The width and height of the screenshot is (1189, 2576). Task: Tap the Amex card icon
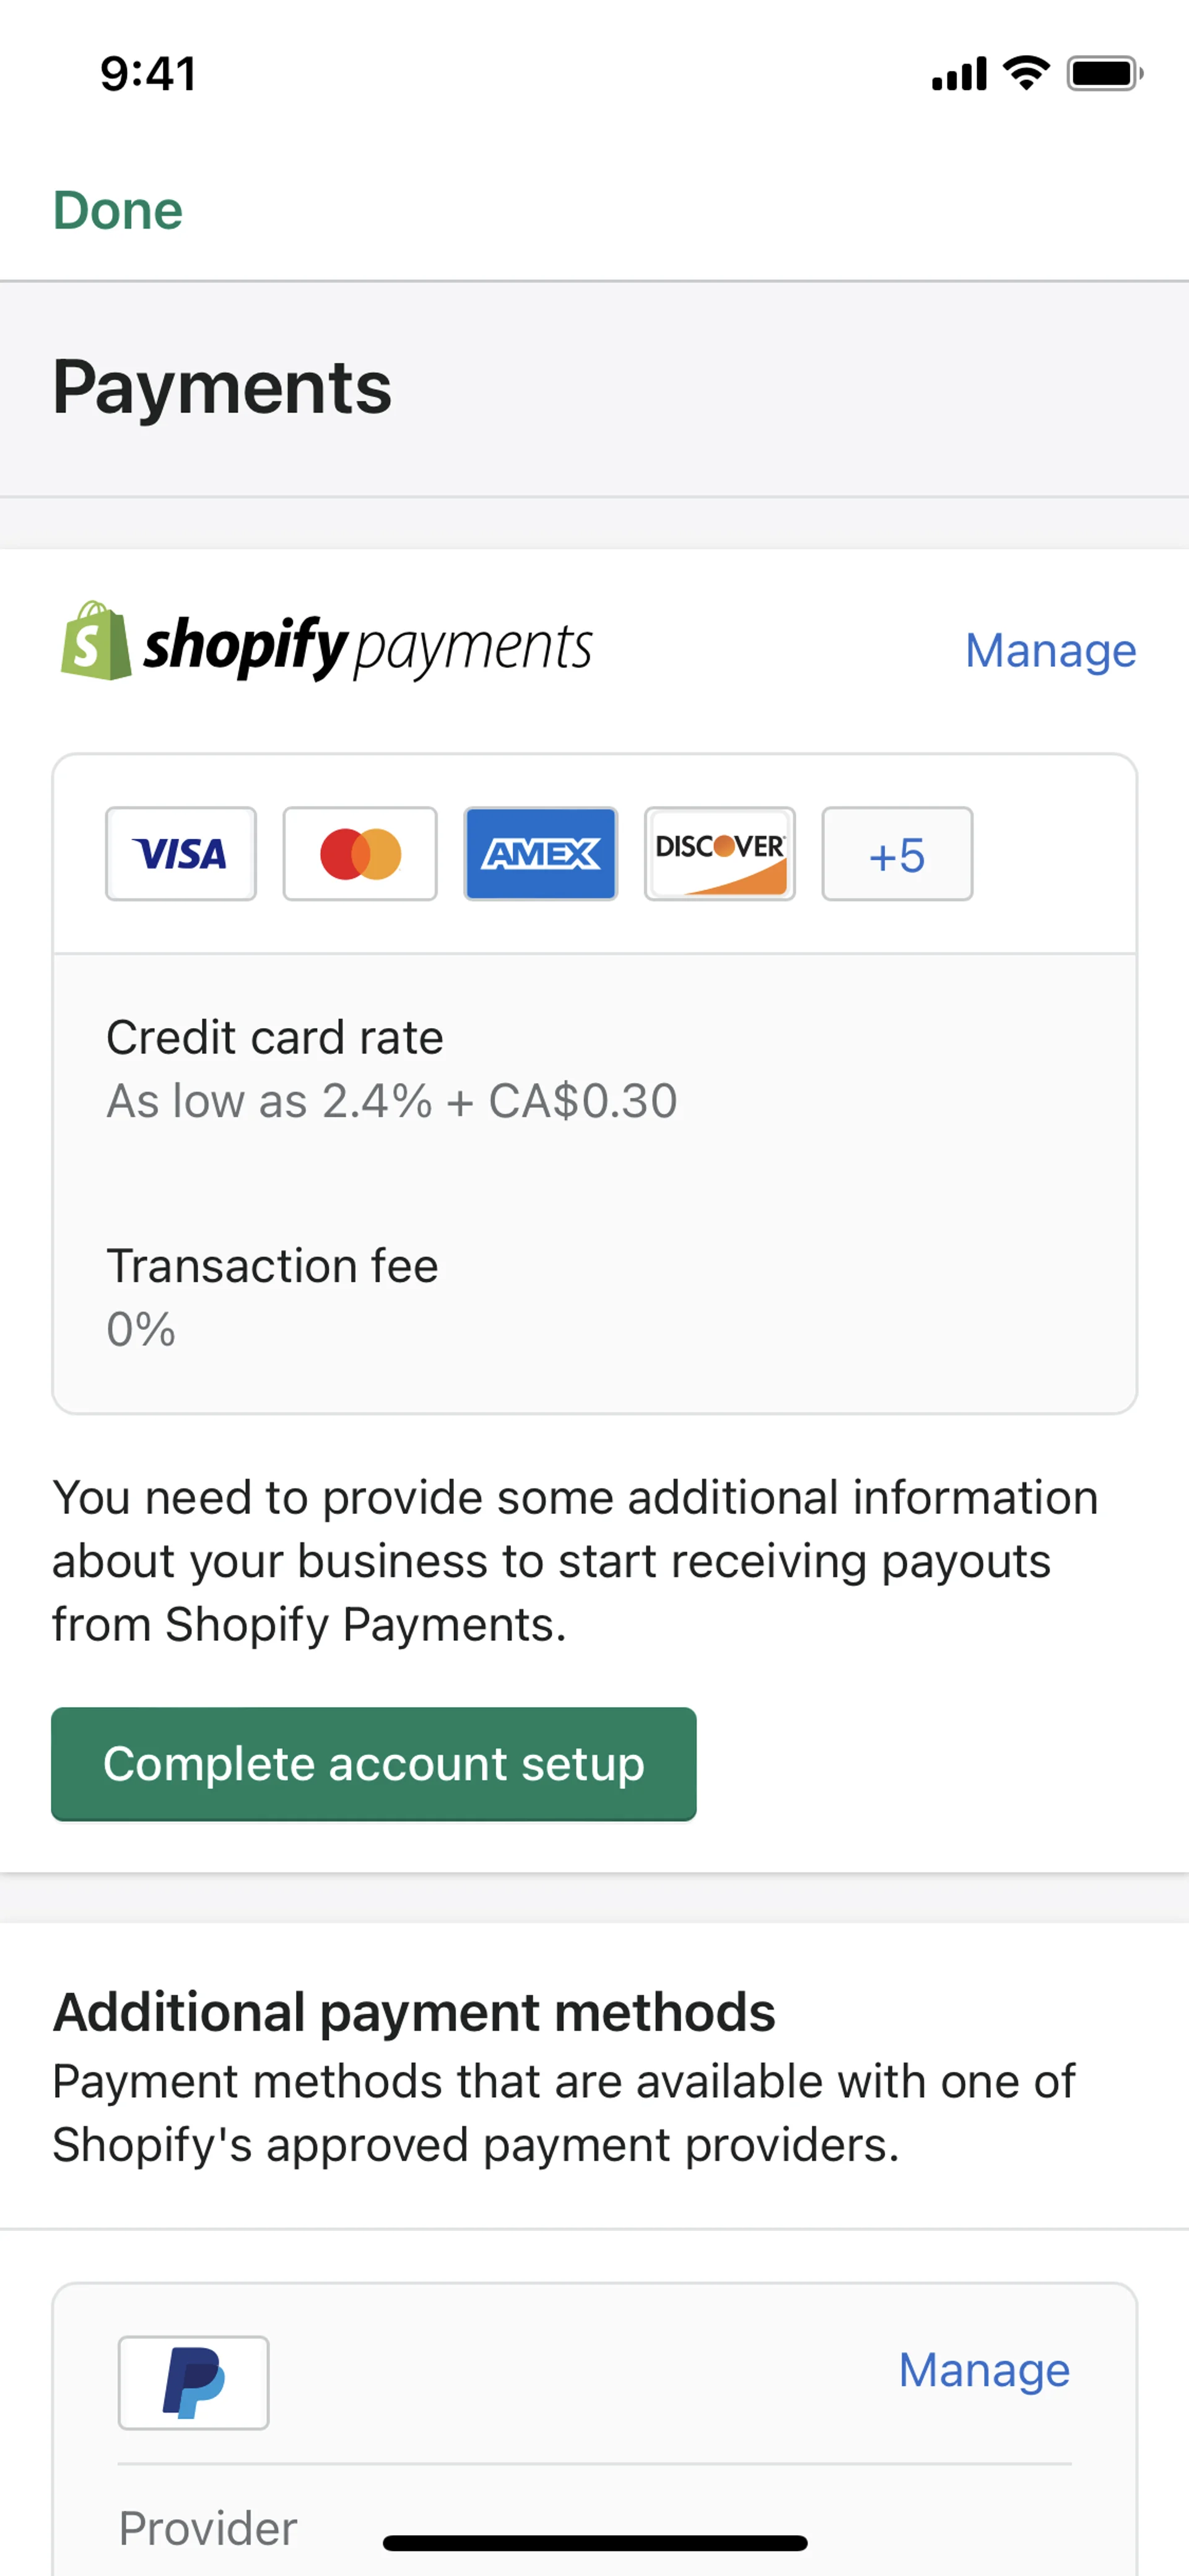[x=541, y=854]
